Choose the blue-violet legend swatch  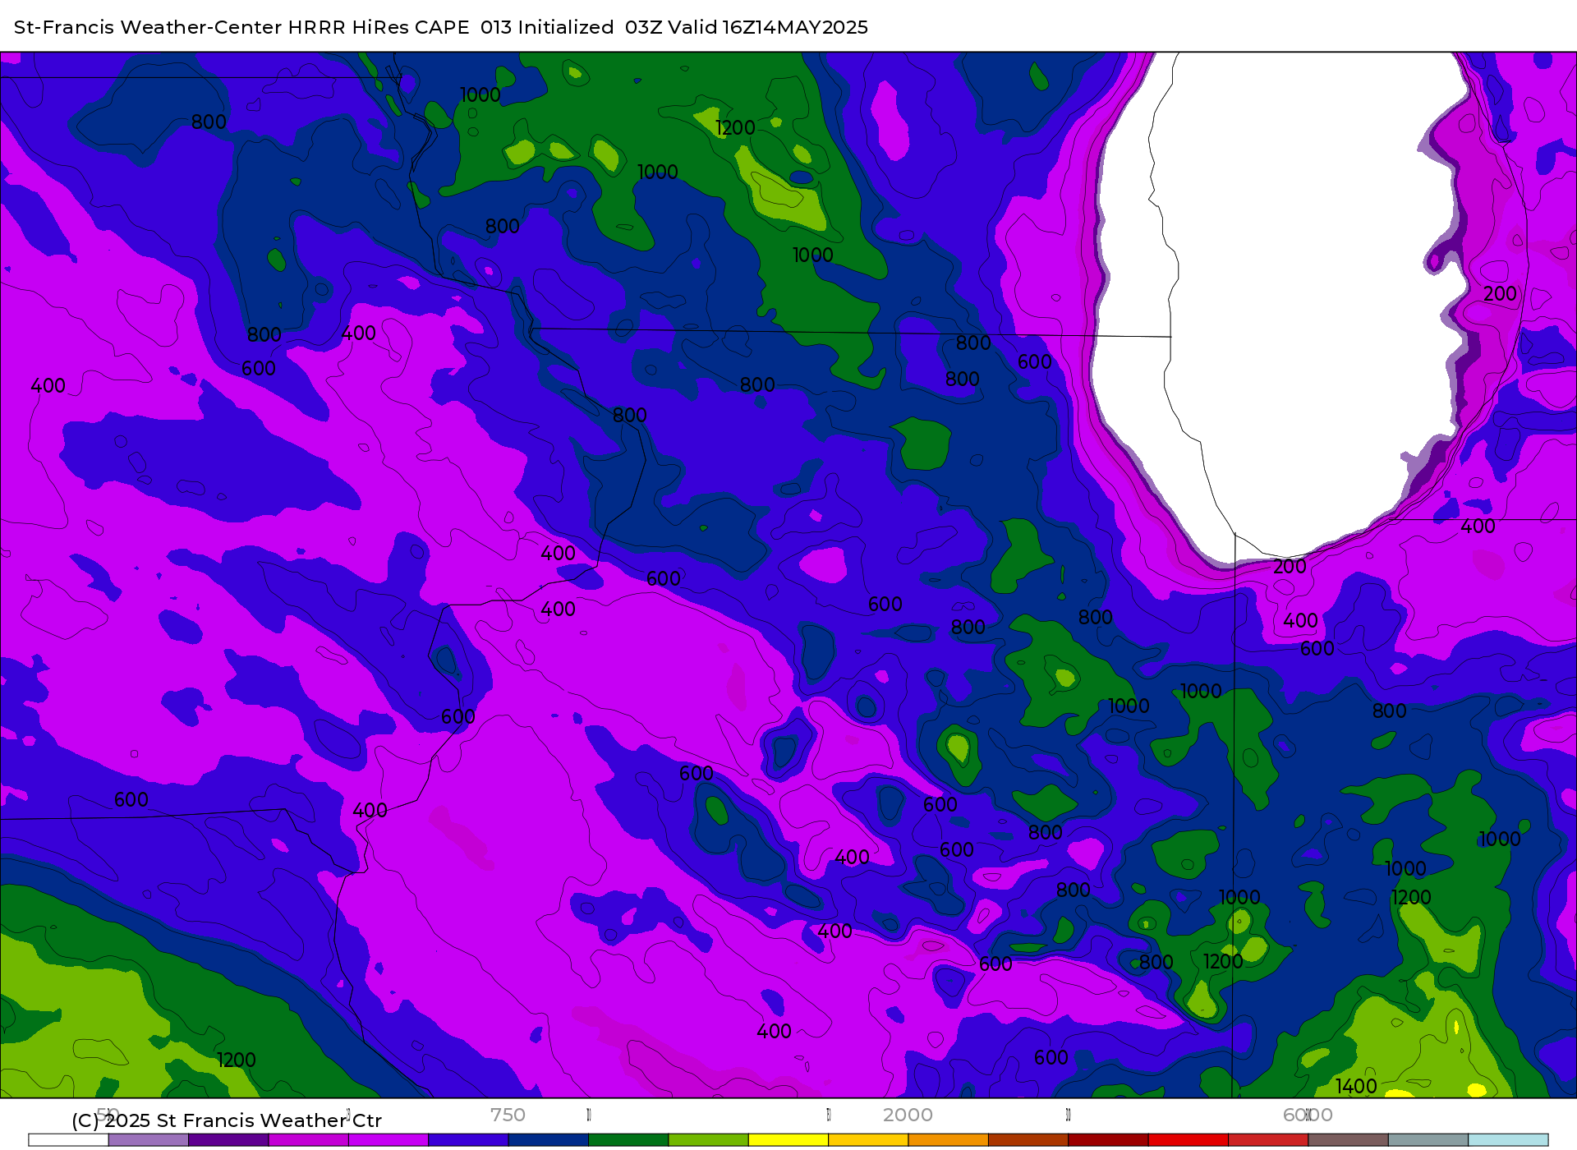pos(468,1140)
